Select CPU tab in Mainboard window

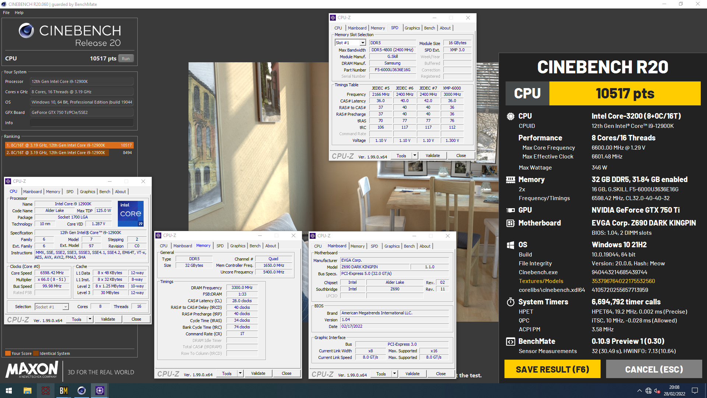[318, 246]
